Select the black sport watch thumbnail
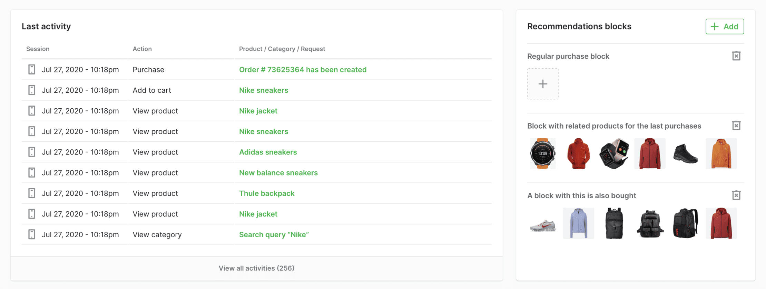The width and height of the screenshot is (766, 289). 543,153
